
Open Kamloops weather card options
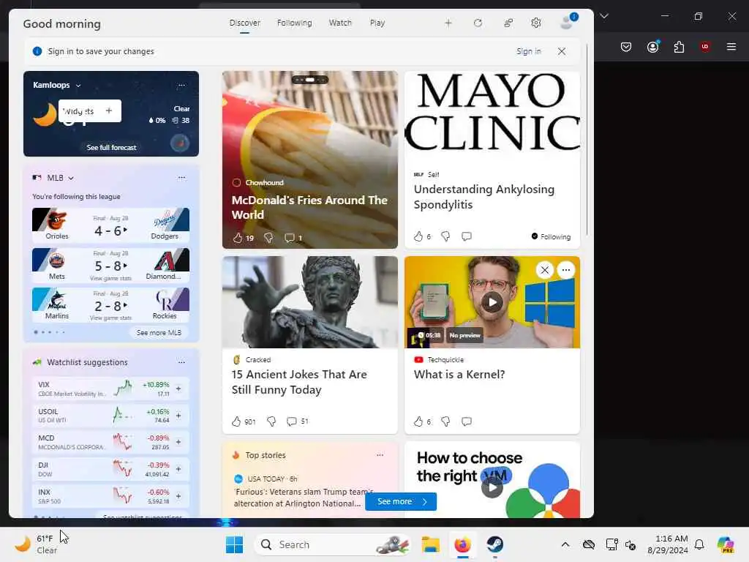click(x=181, y=85)
